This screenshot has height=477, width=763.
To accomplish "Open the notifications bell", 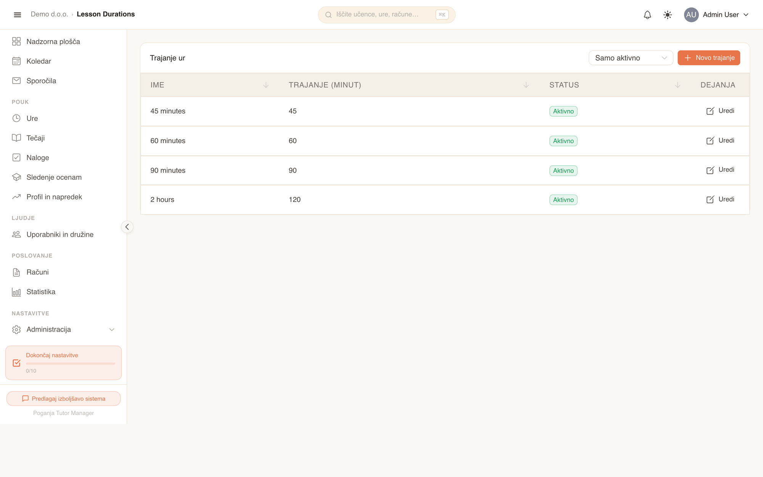I will [647, 15].
